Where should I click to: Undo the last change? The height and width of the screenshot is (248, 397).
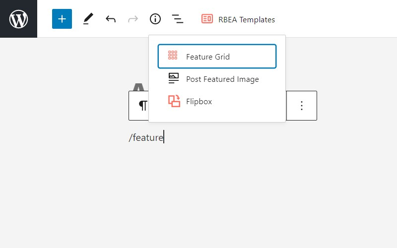click(110, 19)
